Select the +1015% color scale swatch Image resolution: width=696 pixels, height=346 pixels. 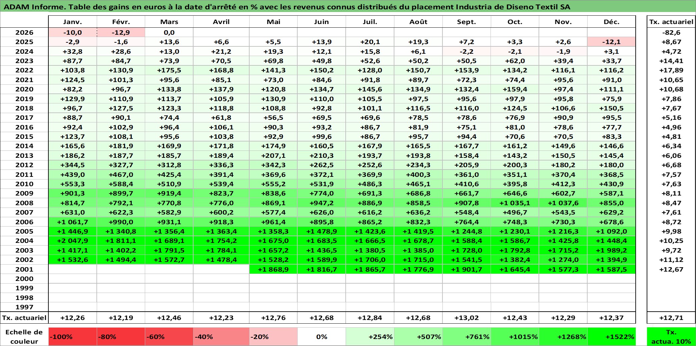(x=515, y=337)
